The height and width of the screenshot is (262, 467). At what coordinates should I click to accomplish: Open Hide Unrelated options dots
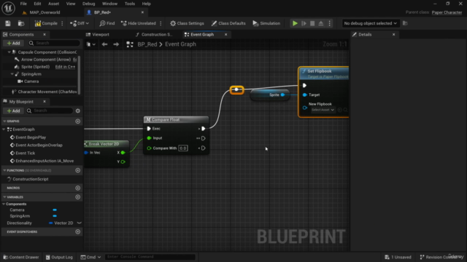[161, 23]
